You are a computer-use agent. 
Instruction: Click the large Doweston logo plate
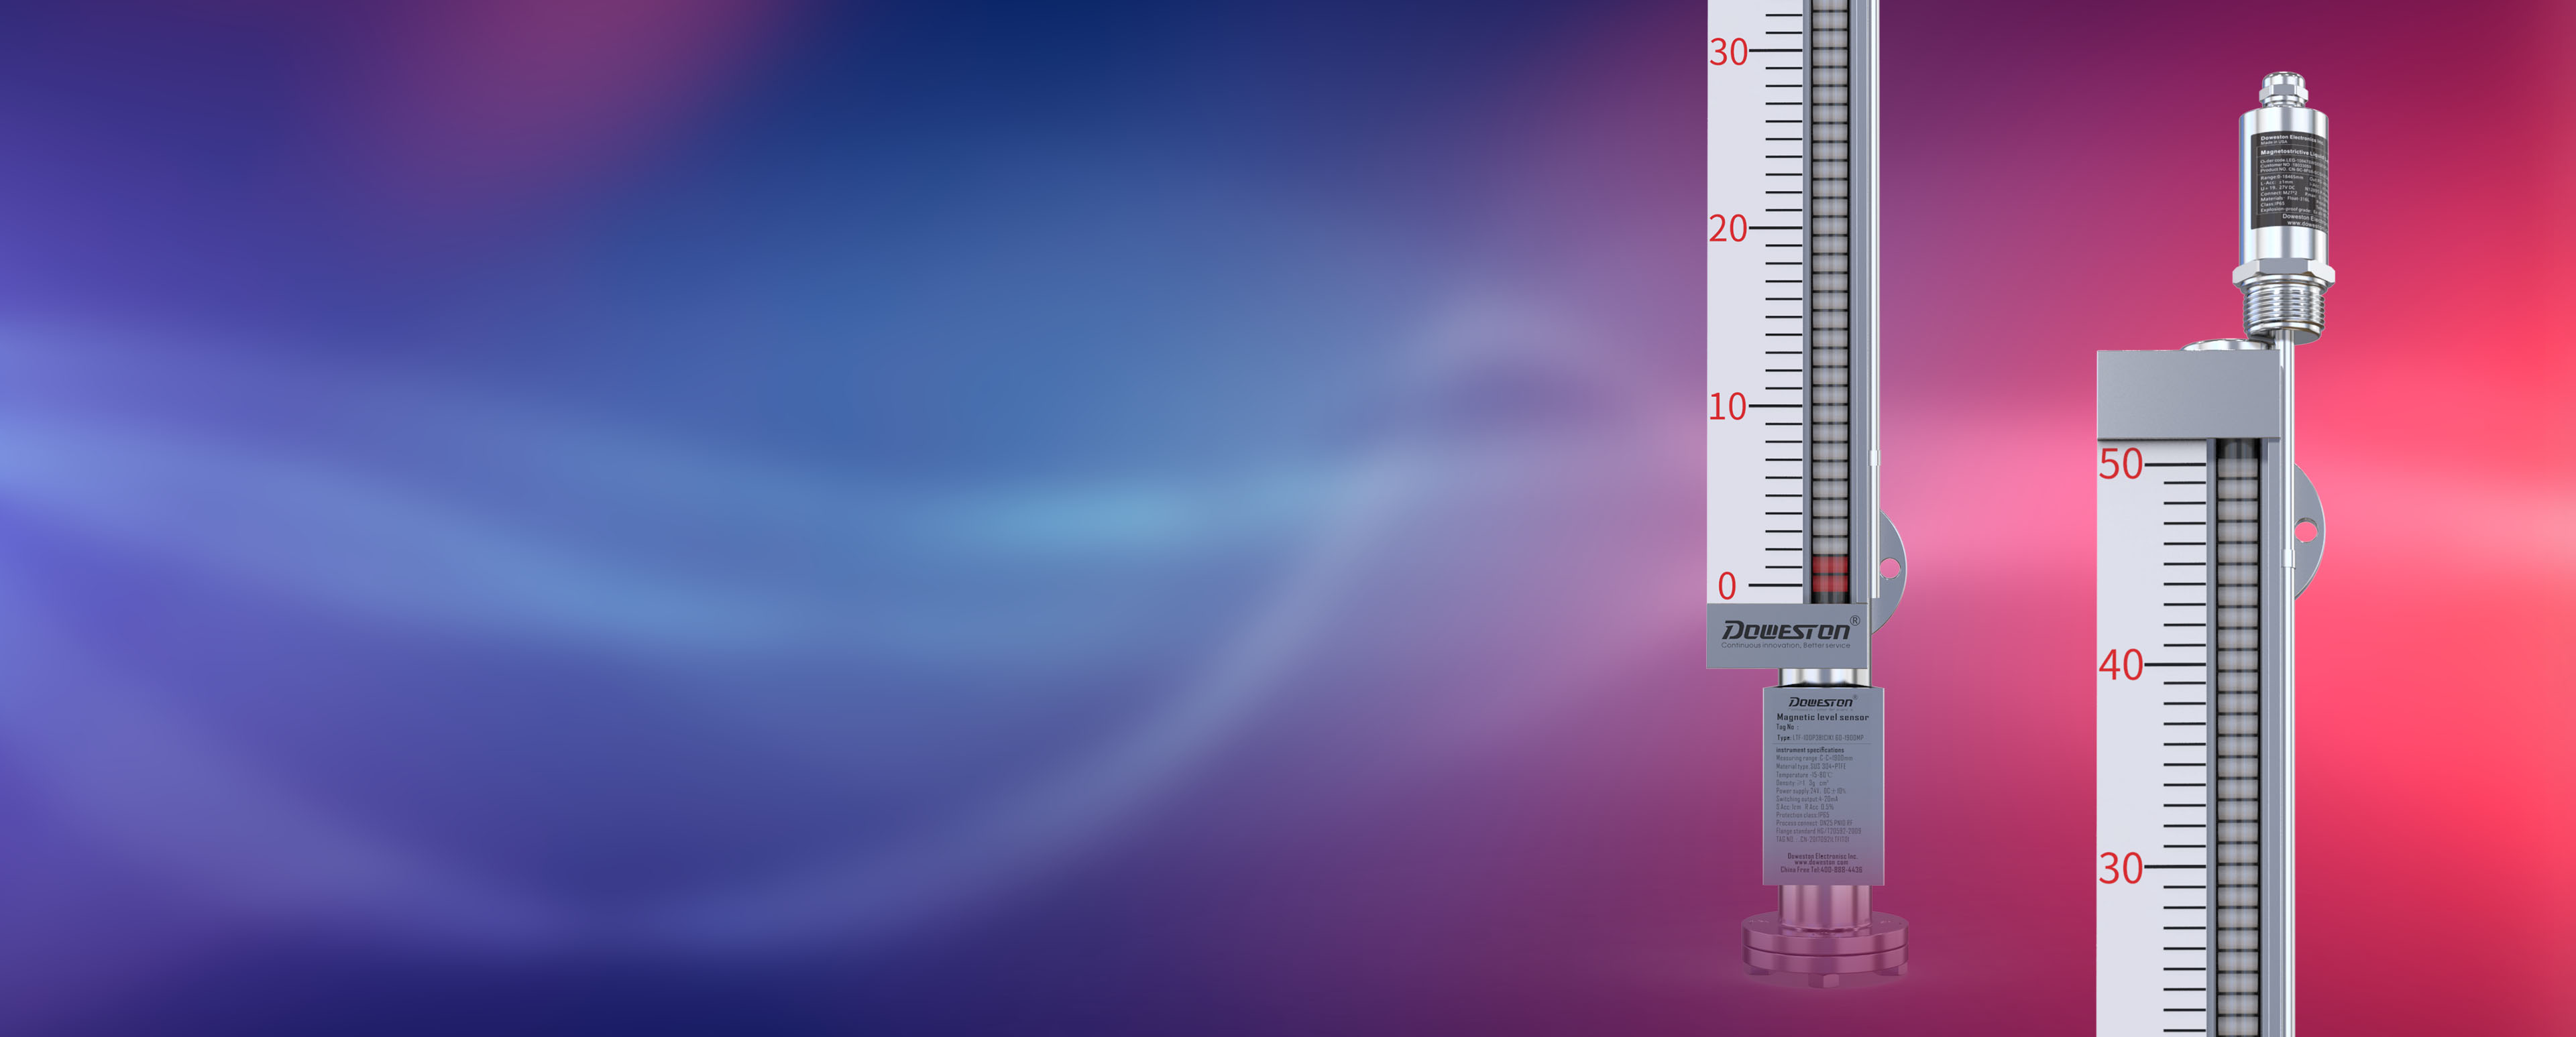tap(1786, 635)
